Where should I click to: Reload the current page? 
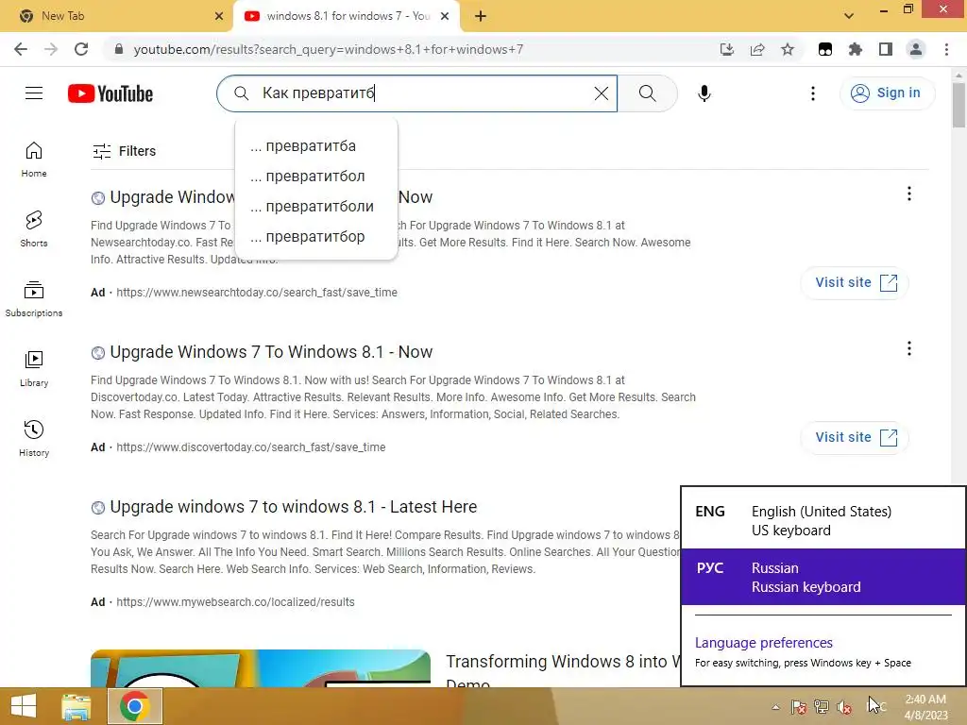[81, 49]
